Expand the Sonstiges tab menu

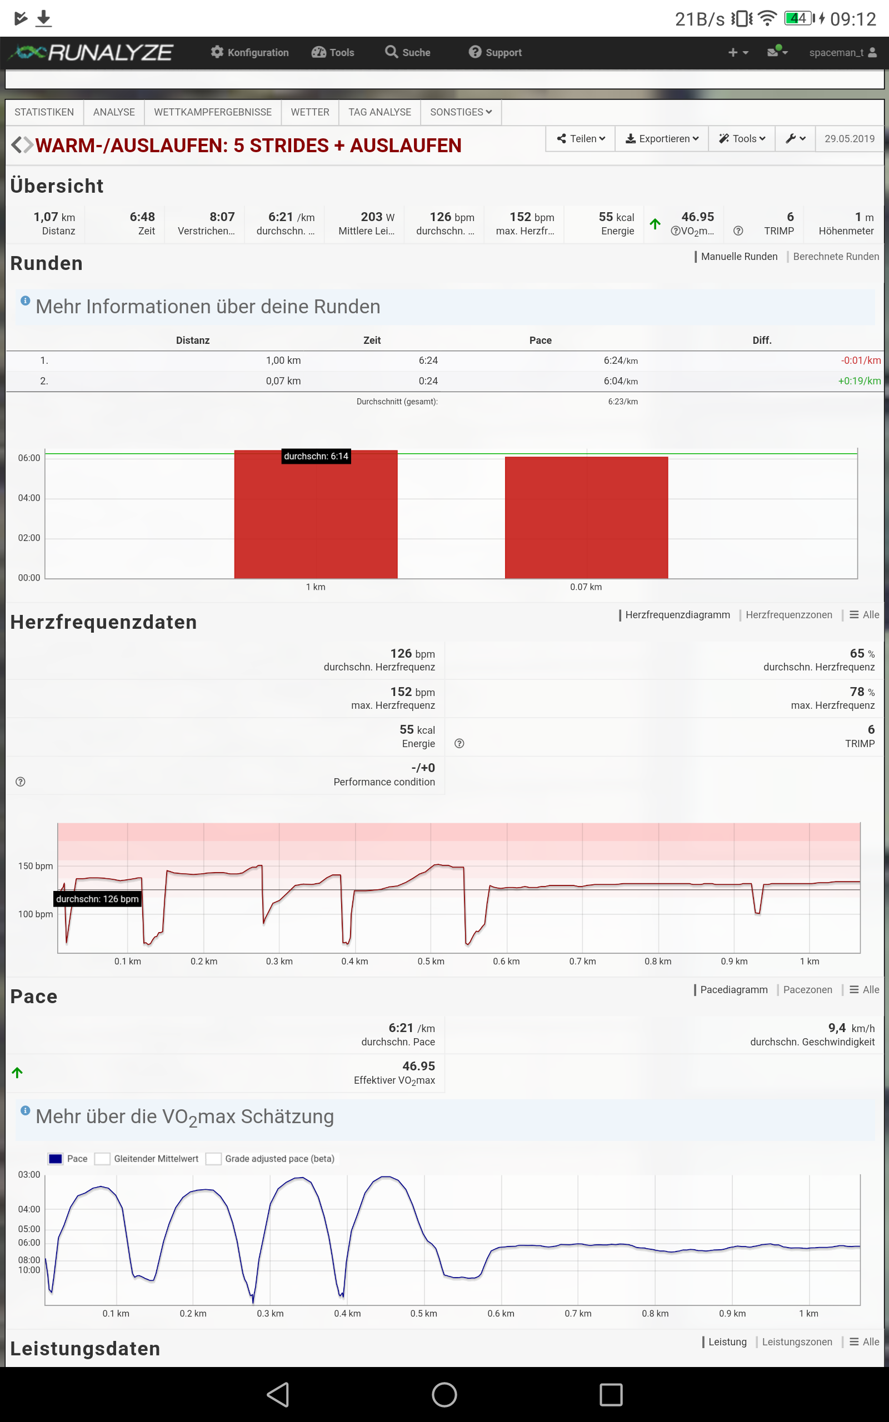click(x=461, y=112)
